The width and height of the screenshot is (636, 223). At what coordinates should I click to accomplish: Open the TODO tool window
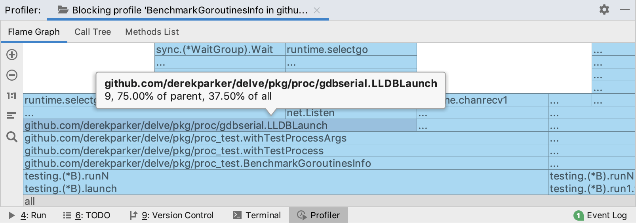[x=87, y=215]
